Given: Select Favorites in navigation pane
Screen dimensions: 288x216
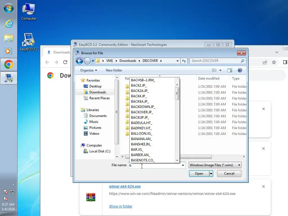Looking at the screenshot, I should tap(93, 80).
